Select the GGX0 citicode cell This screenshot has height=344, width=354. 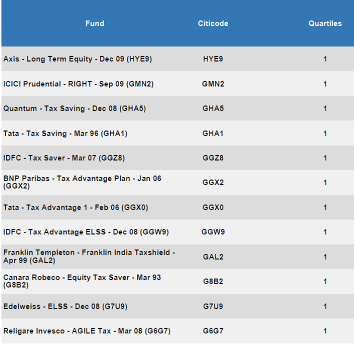pyautogui.click(x=213, y=207)
